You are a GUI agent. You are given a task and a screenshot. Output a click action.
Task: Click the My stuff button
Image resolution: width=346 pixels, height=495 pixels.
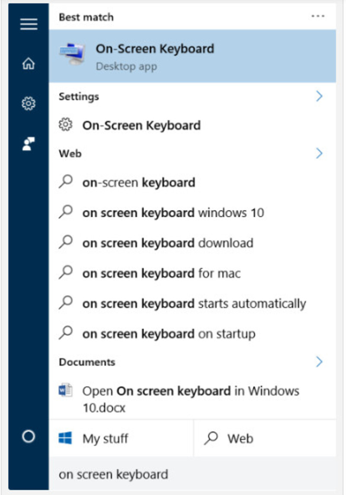pyautogui.click(x=121, y=438)
